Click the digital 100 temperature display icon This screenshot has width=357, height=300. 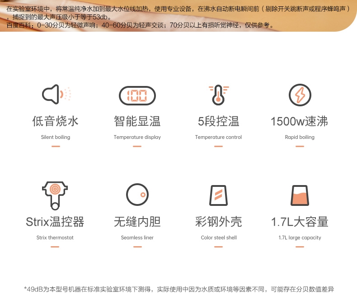point(137,95)
